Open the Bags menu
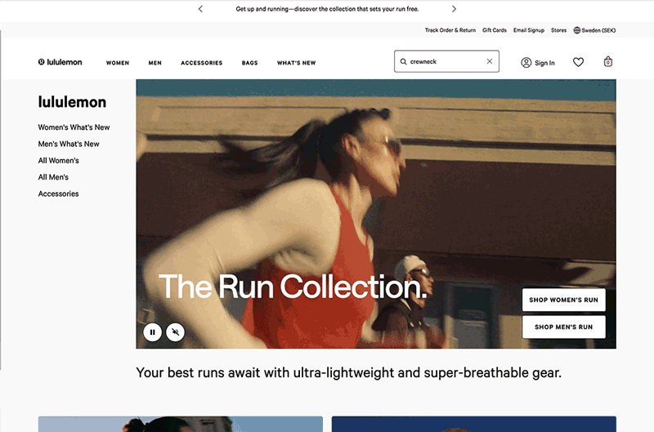Screen dimensions: 654x432 point(250,63)
